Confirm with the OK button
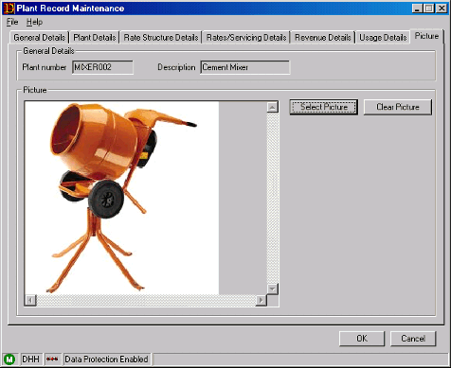This screenshot has height=368, width=451. pos(362,339)
